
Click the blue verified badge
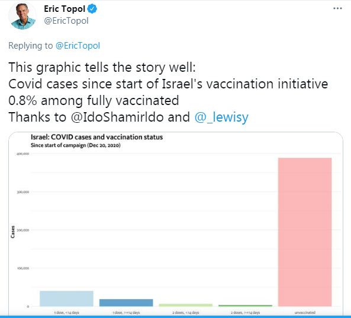tap(92, 9)
